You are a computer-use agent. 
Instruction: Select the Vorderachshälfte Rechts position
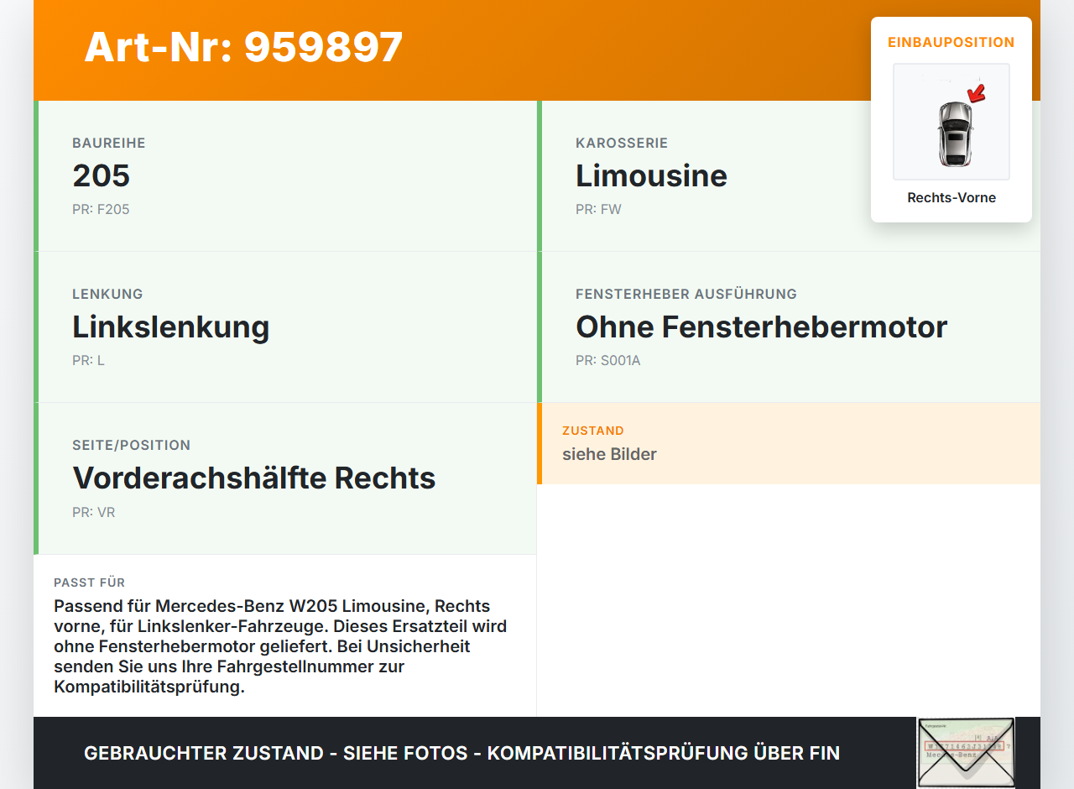pyautogui.click(x=254, y=478)
